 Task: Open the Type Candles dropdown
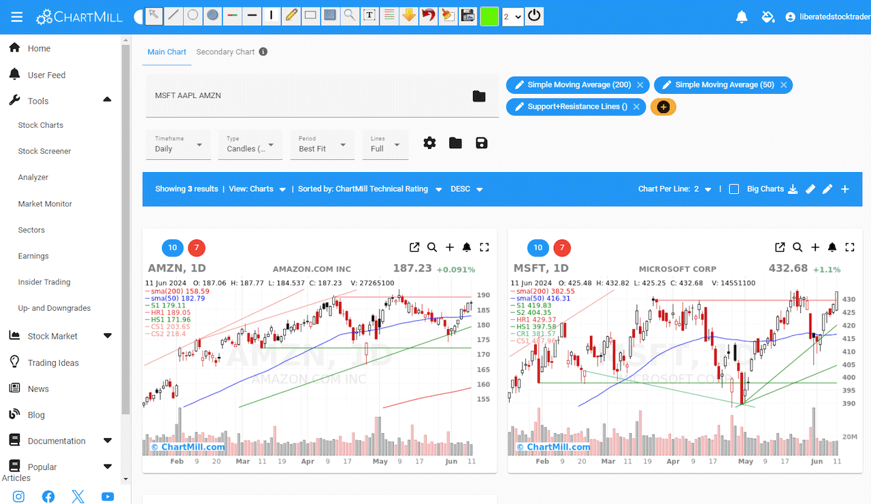(250, 144)
